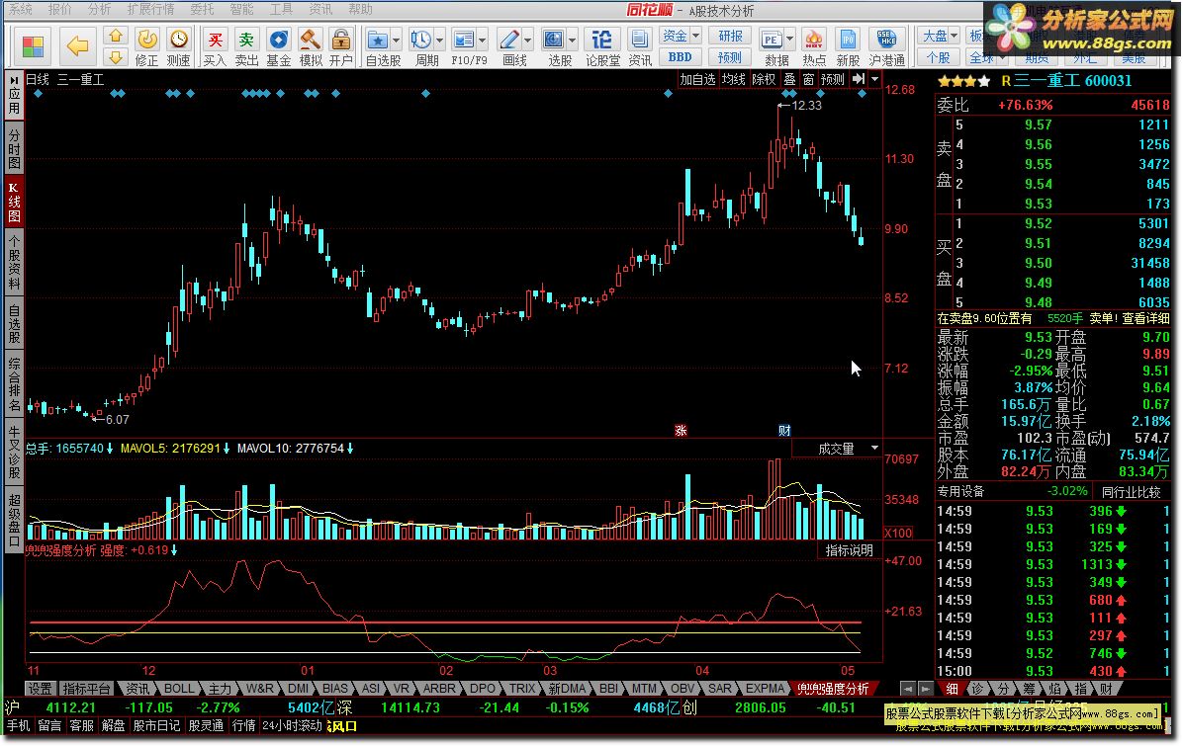Toggle the chart 预测 forecast button
This screenshot has width=1183, height=746.
833,79
